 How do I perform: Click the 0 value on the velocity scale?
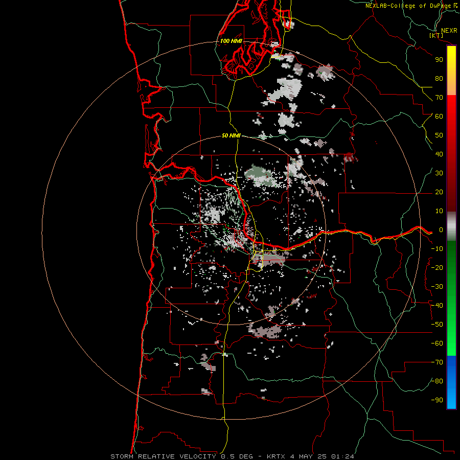click(x=441, y=230)
